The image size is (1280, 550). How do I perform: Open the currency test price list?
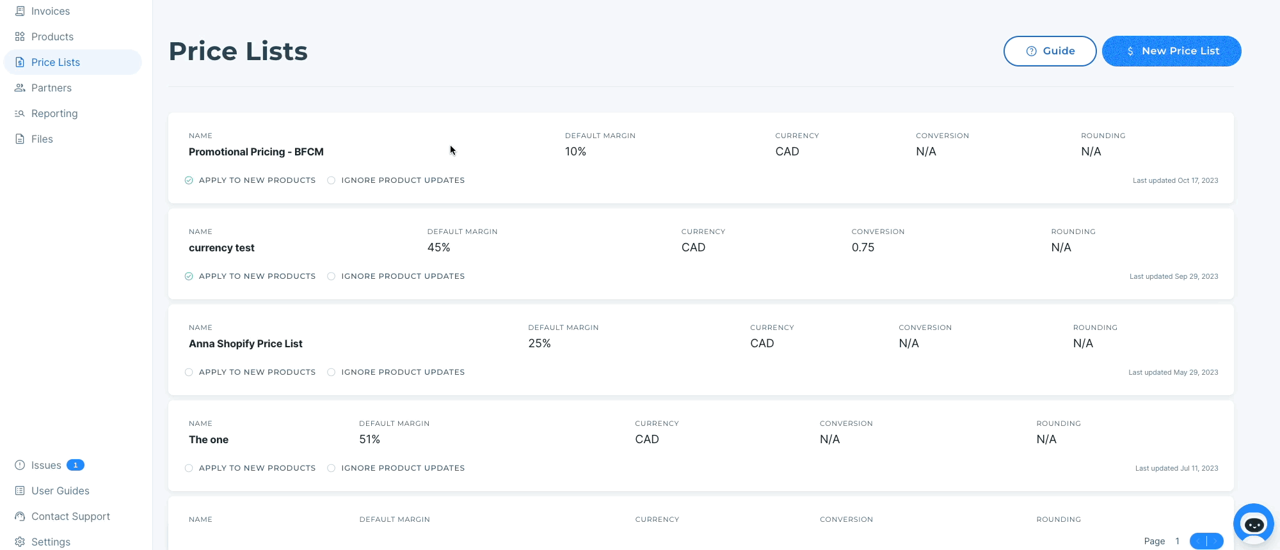point(221,247)
